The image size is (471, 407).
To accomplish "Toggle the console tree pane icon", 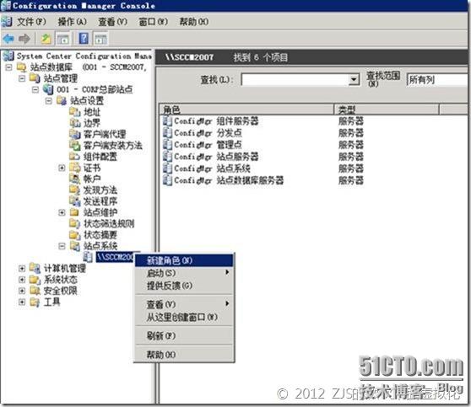I will (63, 39).
